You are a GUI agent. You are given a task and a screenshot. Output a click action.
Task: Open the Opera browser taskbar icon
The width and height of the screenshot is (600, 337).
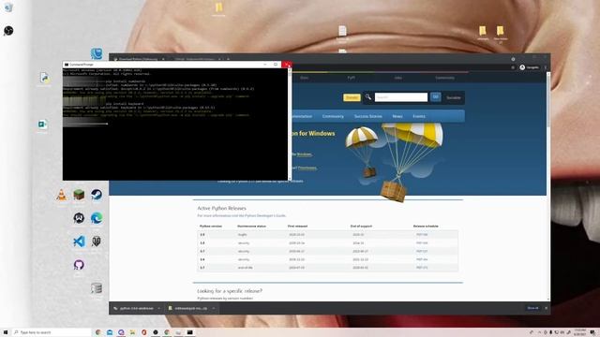(x=143, y=332)
